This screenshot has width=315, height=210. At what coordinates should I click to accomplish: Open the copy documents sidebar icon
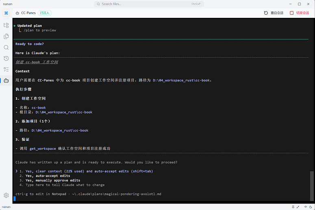click(x=6, y=36)
